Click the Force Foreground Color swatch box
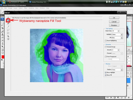Screen dimensions: 133x100 pyautogui.click(x=115, y=59)
